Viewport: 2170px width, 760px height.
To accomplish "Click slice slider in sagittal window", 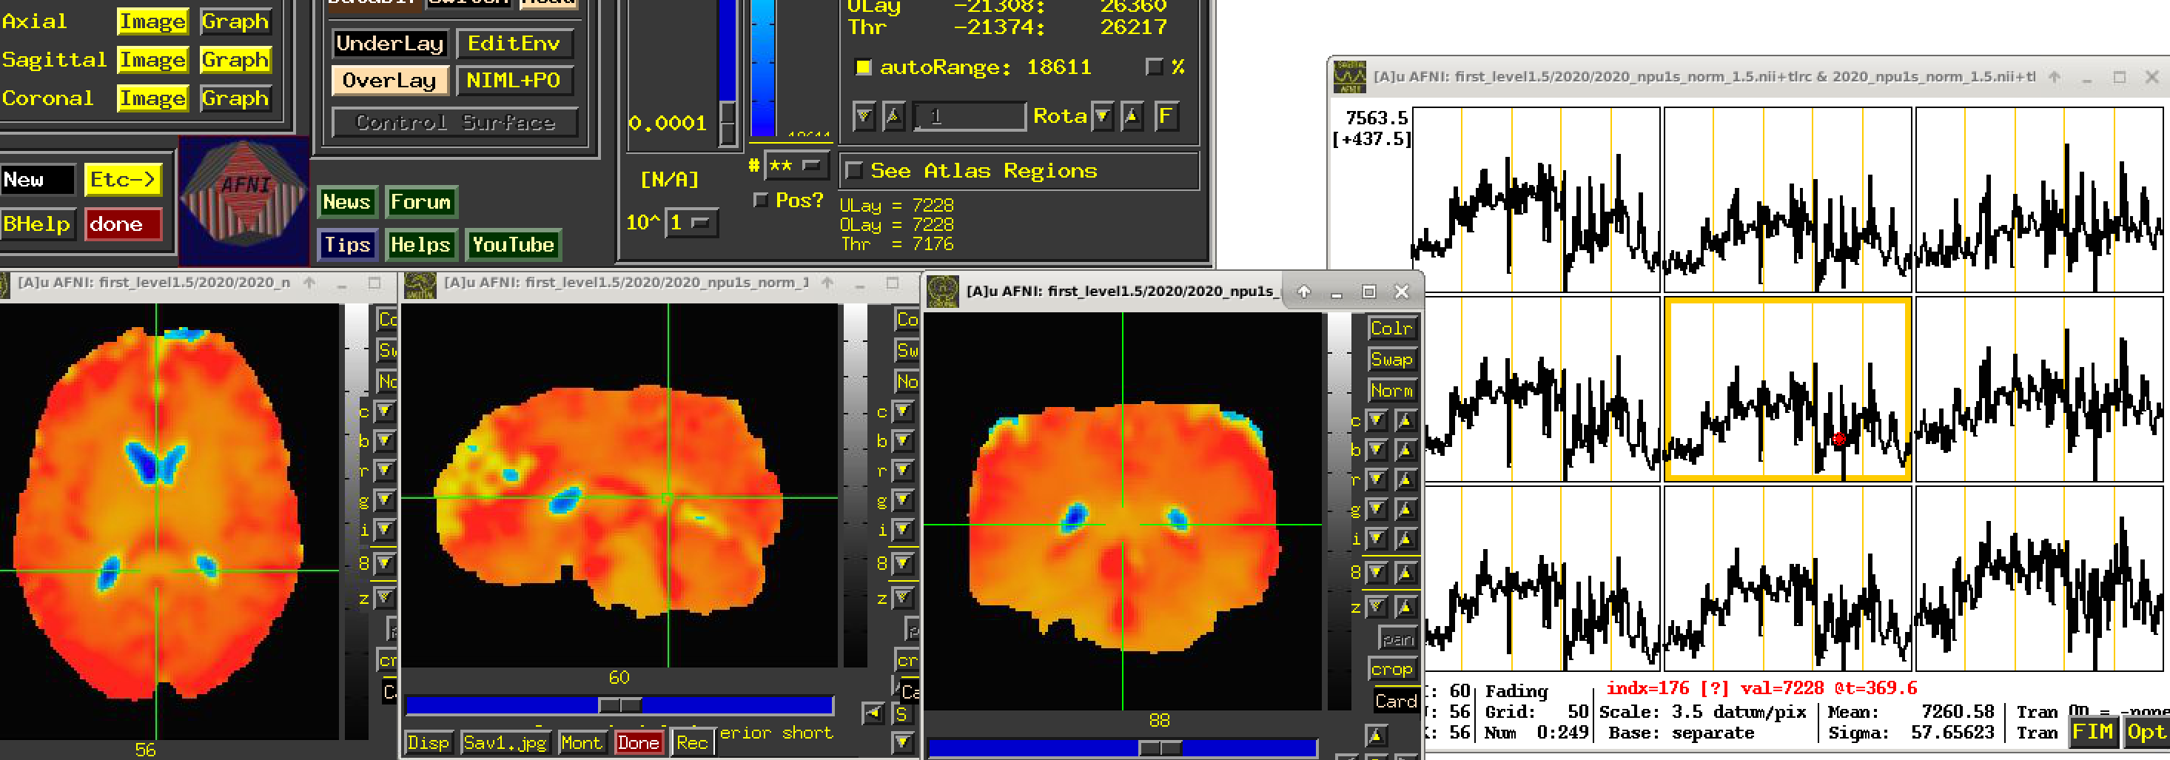I will 620,704.
